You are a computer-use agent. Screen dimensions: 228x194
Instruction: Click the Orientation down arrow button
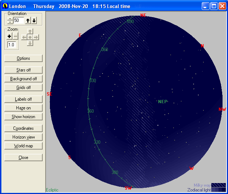[34, 20]
